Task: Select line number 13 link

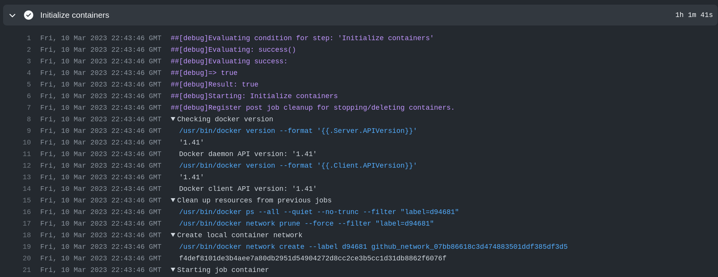Action: point(27,177)
